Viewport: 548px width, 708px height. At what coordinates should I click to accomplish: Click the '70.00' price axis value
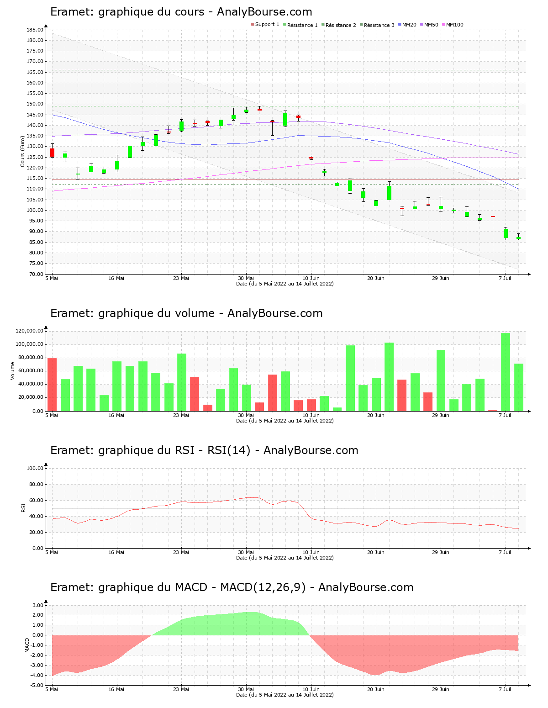click(37, 274)
